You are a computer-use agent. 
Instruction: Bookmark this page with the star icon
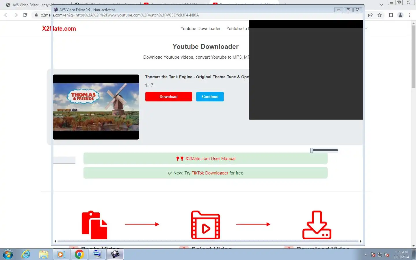pos(380,15)
